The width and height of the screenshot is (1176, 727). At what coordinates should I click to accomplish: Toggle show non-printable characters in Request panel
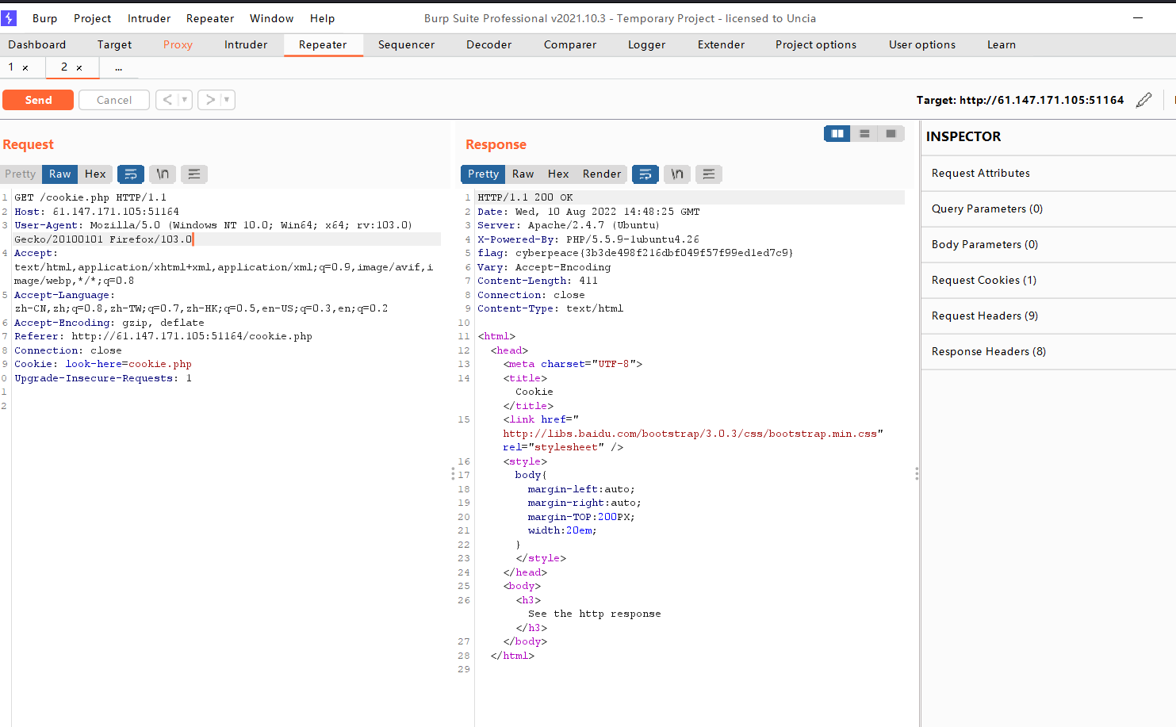click(x=163, y=174)
